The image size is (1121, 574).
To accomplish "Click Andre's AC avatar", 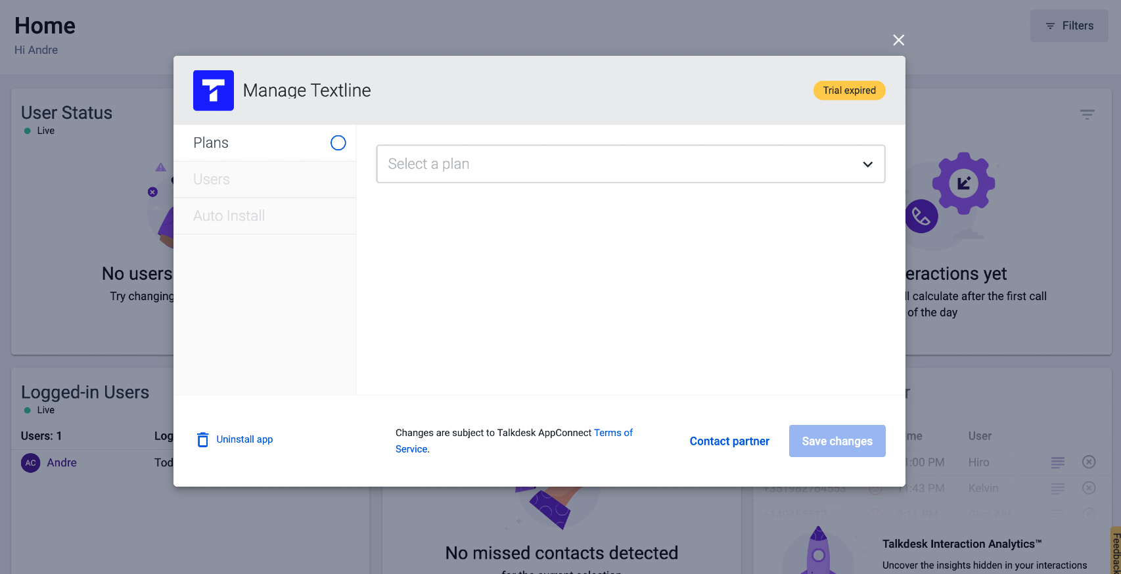I will [31, 463].
